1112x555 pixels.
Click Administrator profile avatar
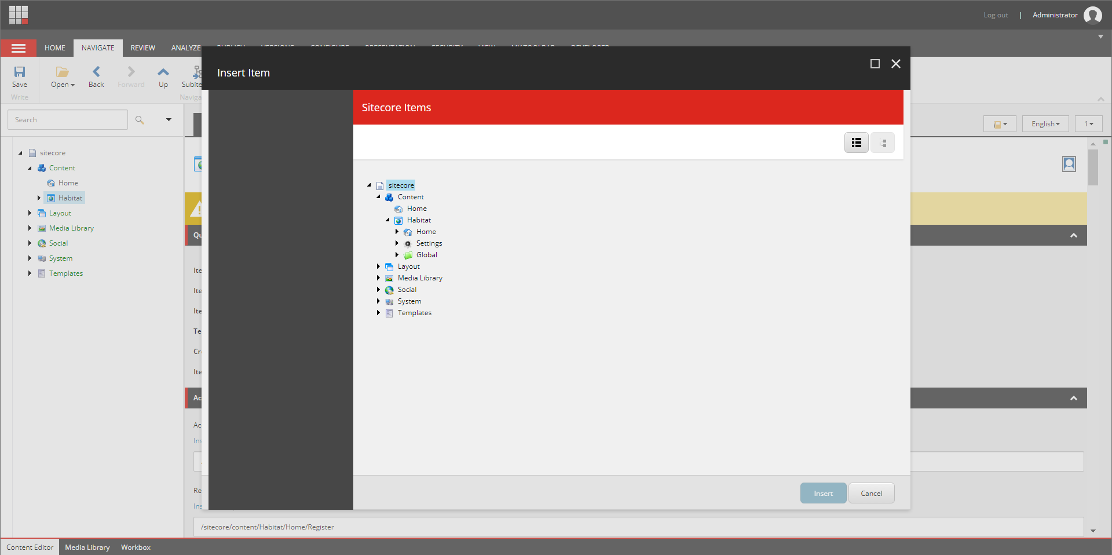tap(1093, 15)
